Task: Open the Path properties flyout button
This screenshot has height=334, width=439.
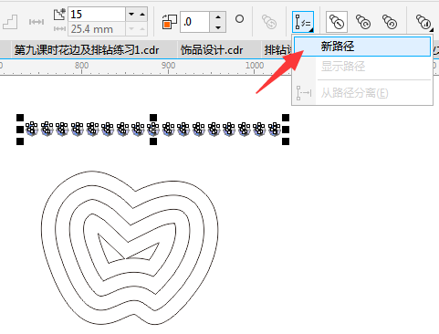Action: pos(303,22)
